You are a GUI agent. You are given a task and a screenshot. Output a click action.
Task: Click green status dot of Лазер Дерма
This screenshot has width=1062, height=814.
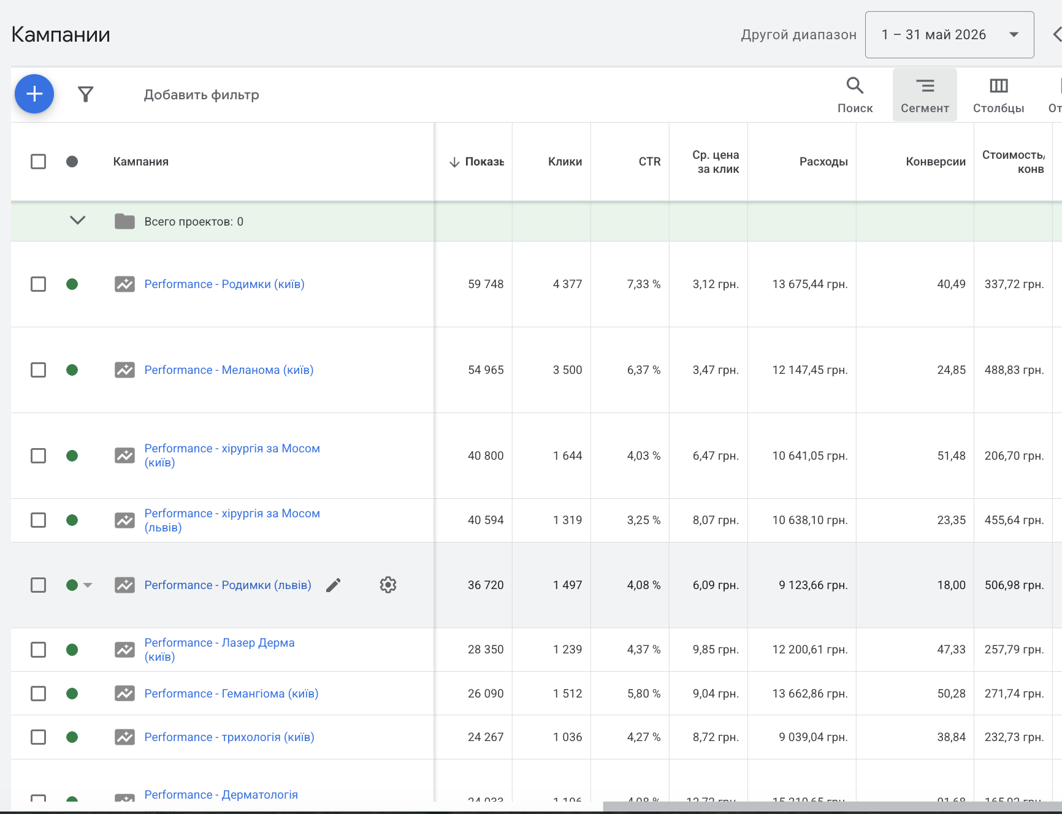tap(72, 649)
